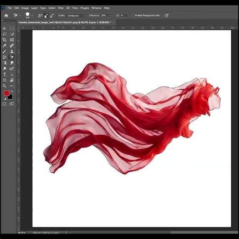The width and height of the screenshot is (239, 239).
Task: Select the Type tool
Action: point(4,74)
